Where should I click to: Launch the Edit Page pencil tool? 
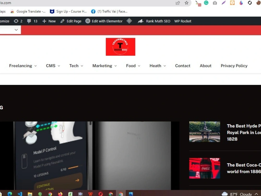tap(71, 21)
